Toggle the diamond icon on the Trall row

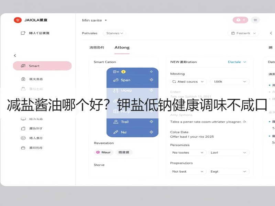click(152, 122)
